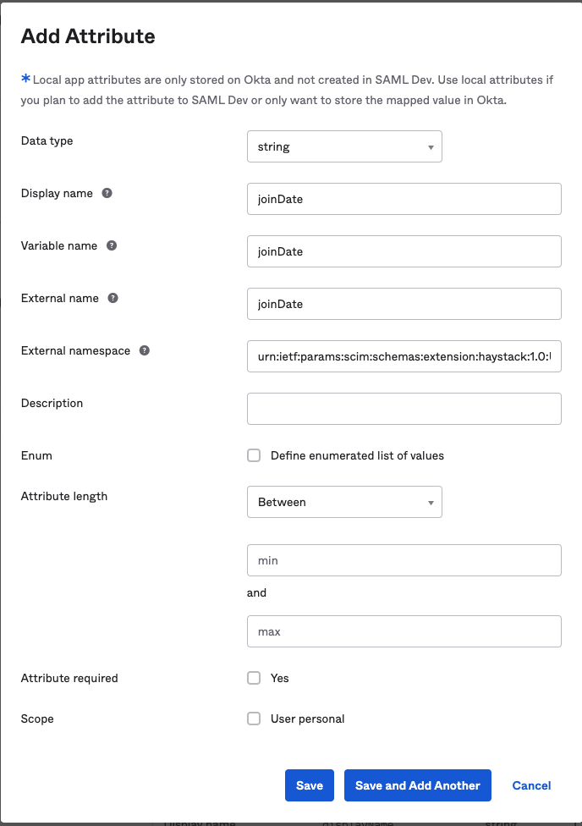Enable Define enumerated list of values
This screenshot has height=826, width=582.
[254, 455]
